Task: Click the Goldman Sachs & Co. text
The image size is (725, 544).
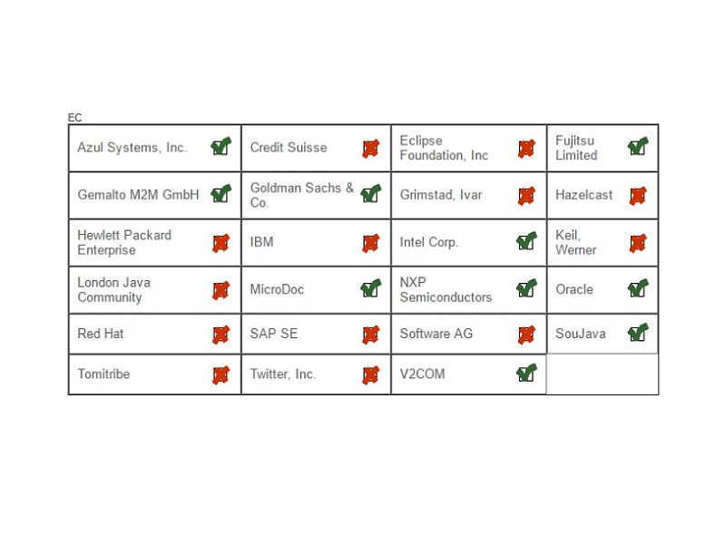Action: point(301,195)
